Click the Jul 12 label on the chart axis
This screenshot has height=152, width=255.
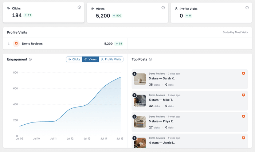70,139
